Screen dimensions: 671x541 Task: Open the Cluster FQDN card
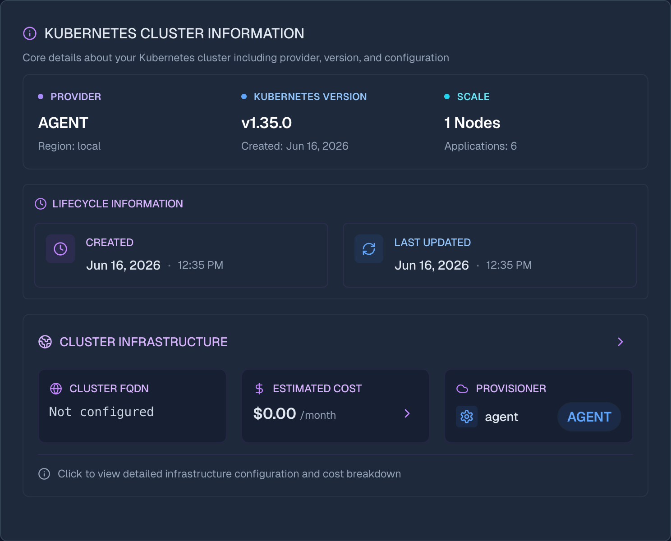(x=132, y=406)
